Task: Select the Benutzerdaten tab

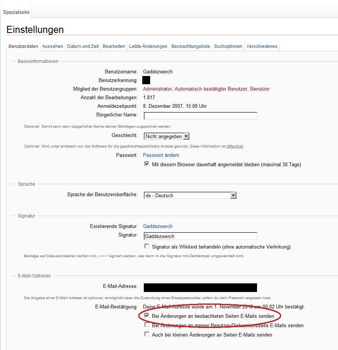Action: (x=24, y=46)
